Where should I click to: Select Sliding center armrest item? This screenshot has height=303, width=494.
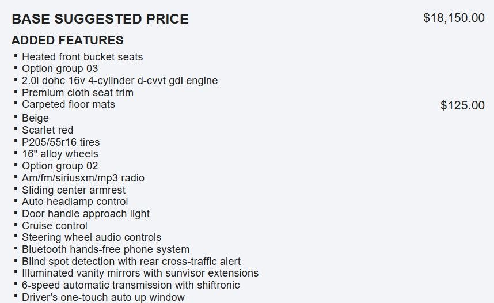click(74, 190)
